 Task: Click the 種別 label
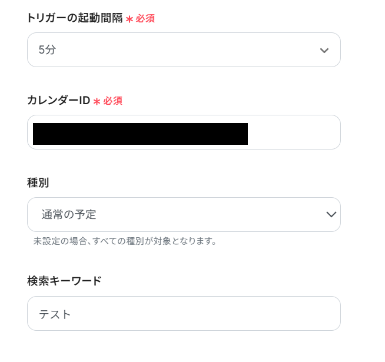pyautogui.click(x=38, y=182)
